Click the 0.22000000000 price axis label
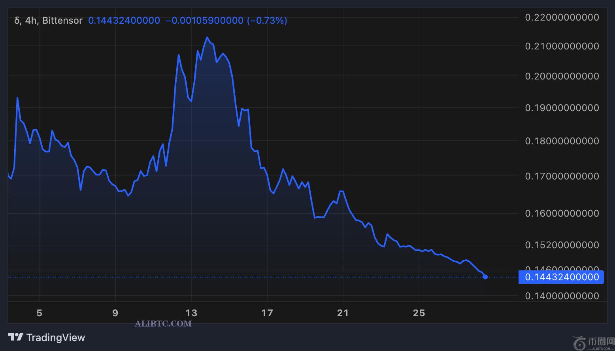Screen dimensions: 615x351 click(x=562, y=17)
